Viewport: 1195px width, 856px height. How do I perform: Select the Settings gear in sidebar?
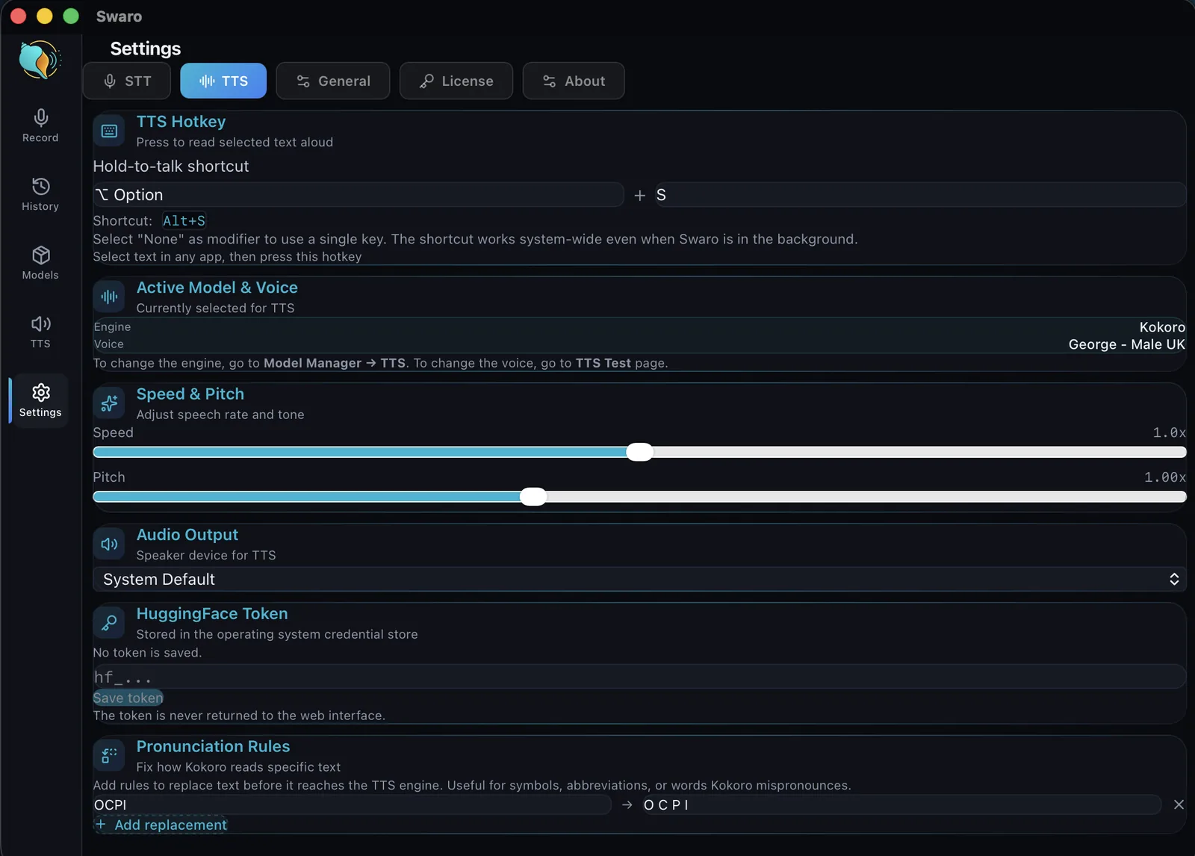(x=40, y=400)
